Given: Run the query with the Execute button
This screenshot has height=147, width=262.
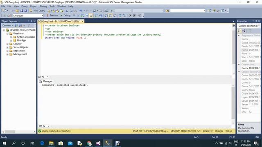Looking at the screenshot, I should [52, 16].
